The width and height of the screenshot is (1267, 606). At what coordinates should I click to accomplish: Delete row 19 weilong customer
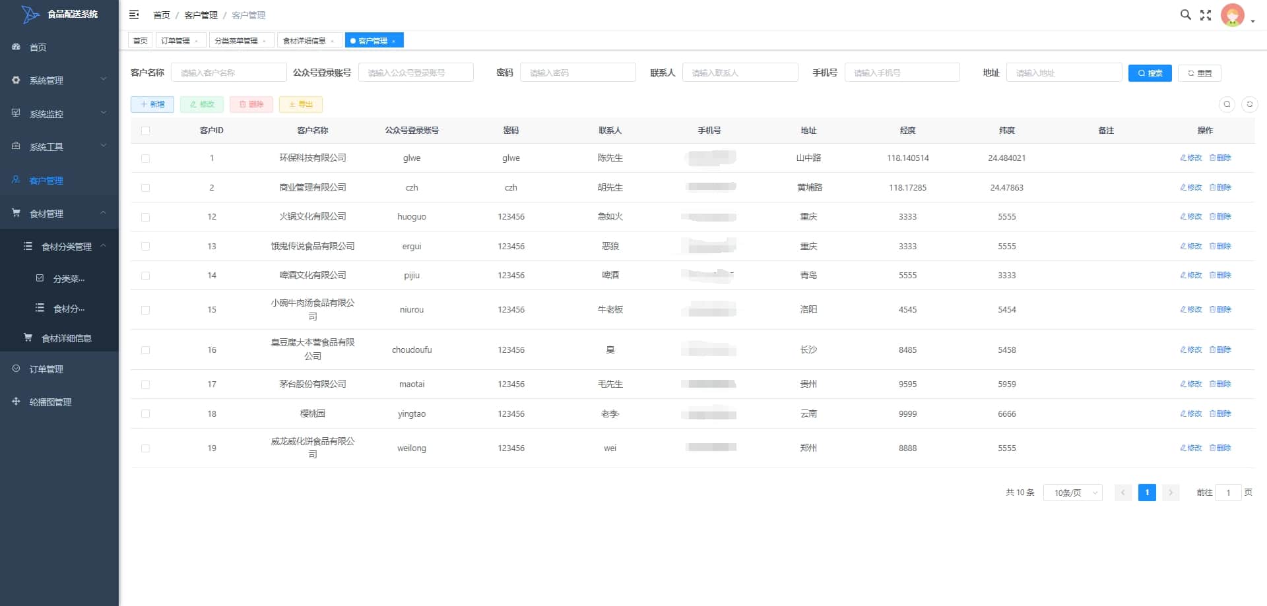point(1220,448)
